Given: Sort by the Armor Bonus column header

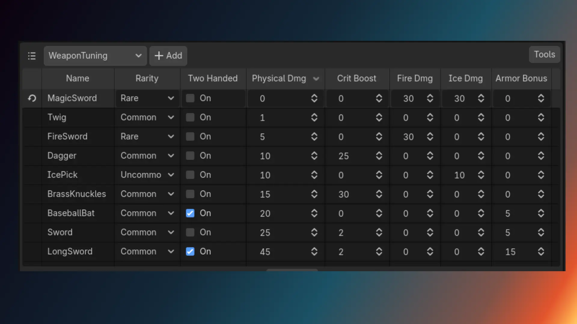Looking at the screenshot, I should coord(521,79).
